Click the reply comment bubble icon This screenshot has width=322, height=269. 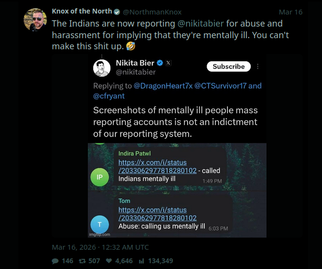pyautogui.click(x=56, y=261)
